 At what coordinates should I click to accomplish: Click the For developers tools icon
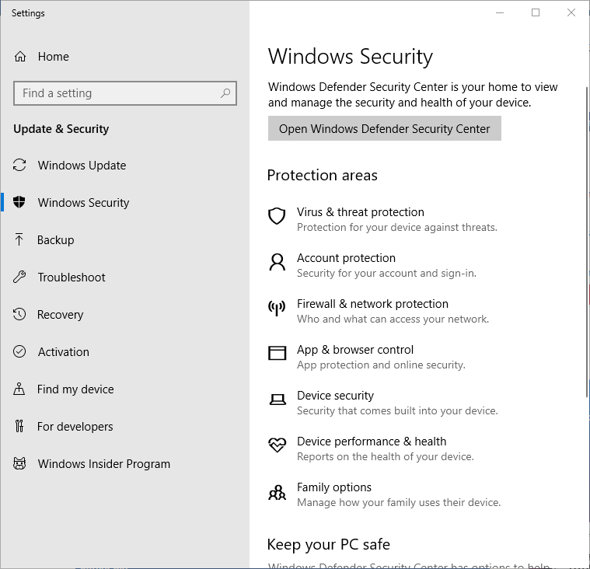(x=19, y=426)
